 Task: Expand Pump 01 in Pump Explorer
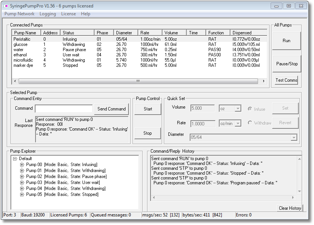22,171
